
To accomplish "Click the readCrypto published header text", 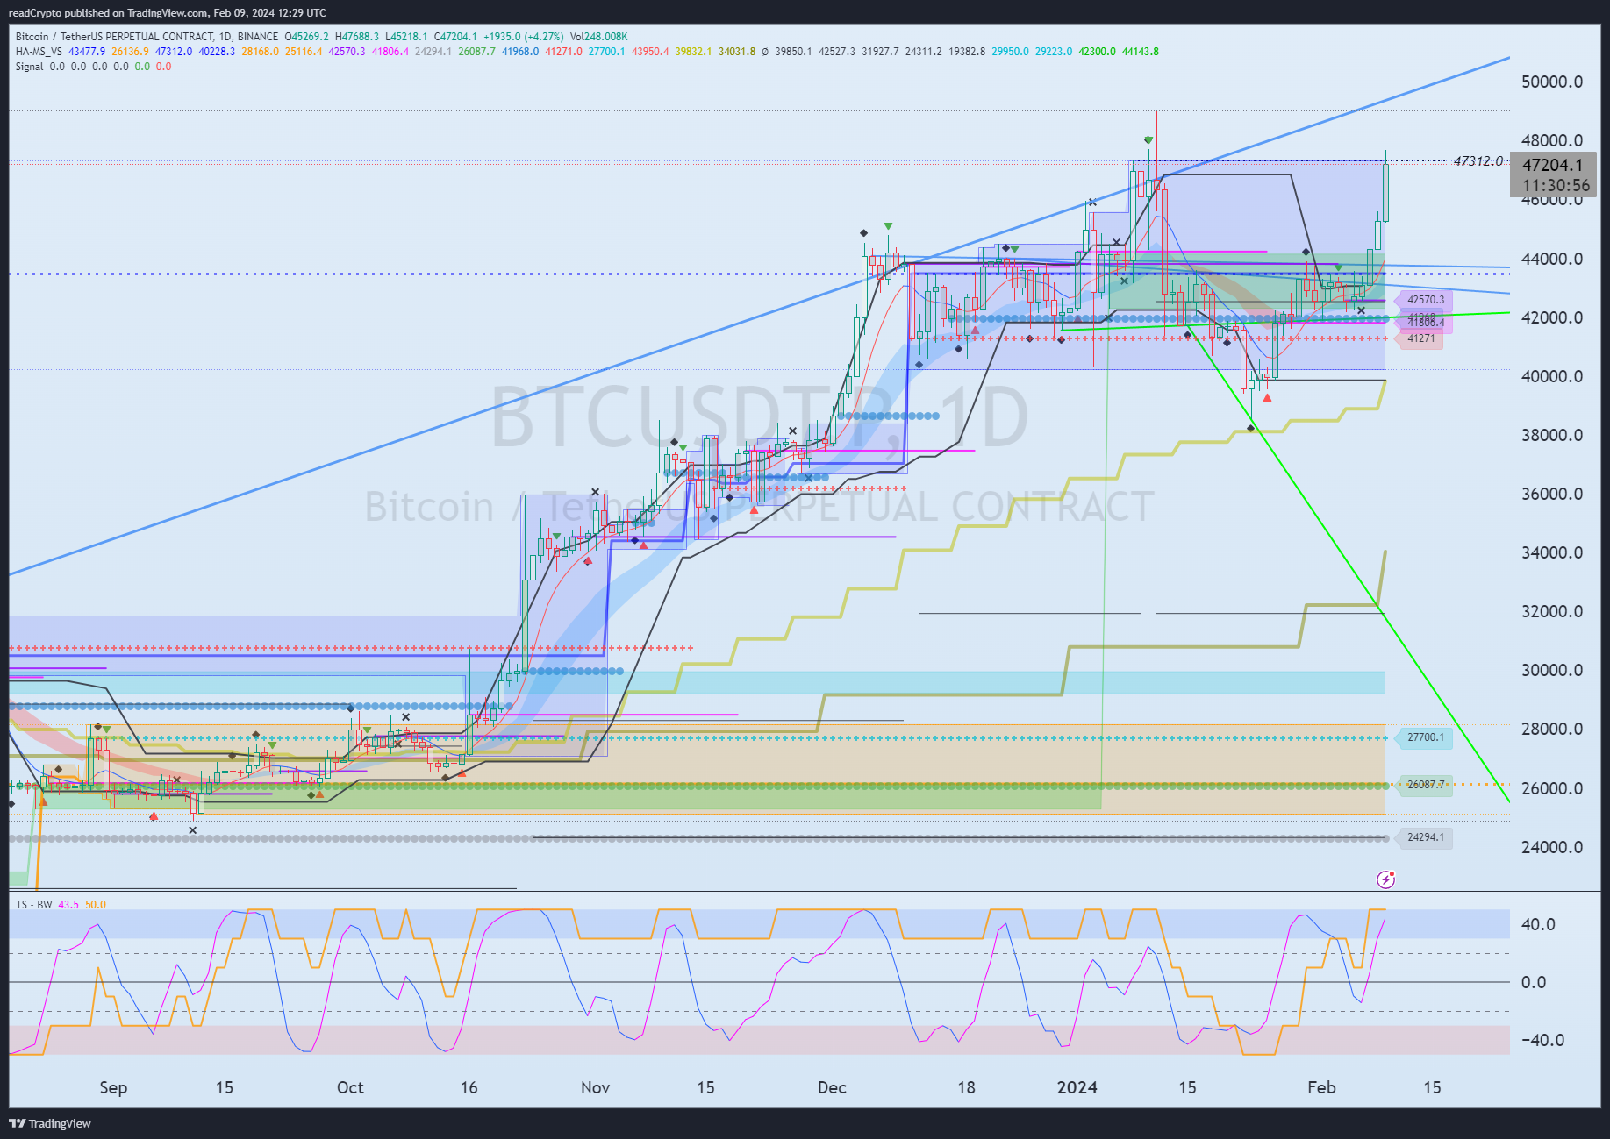I will tap(167, 13).
